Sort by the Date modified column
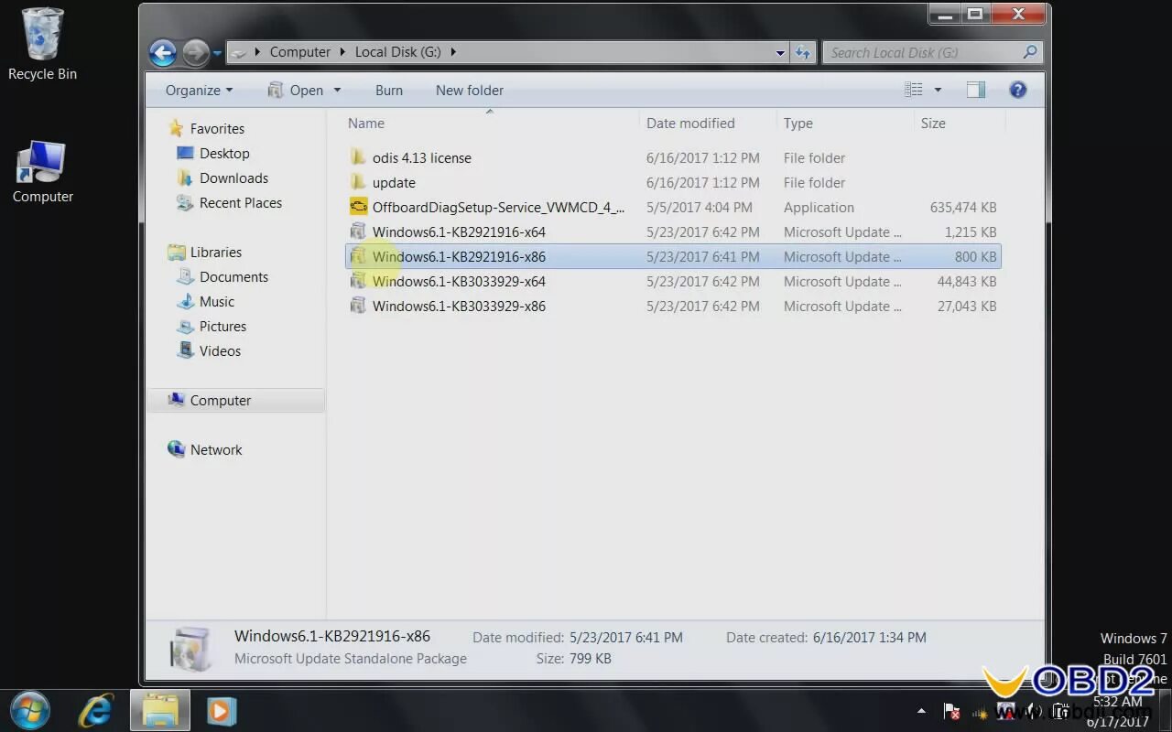Viewport: 1172px width, 732px height. (690, 124)
